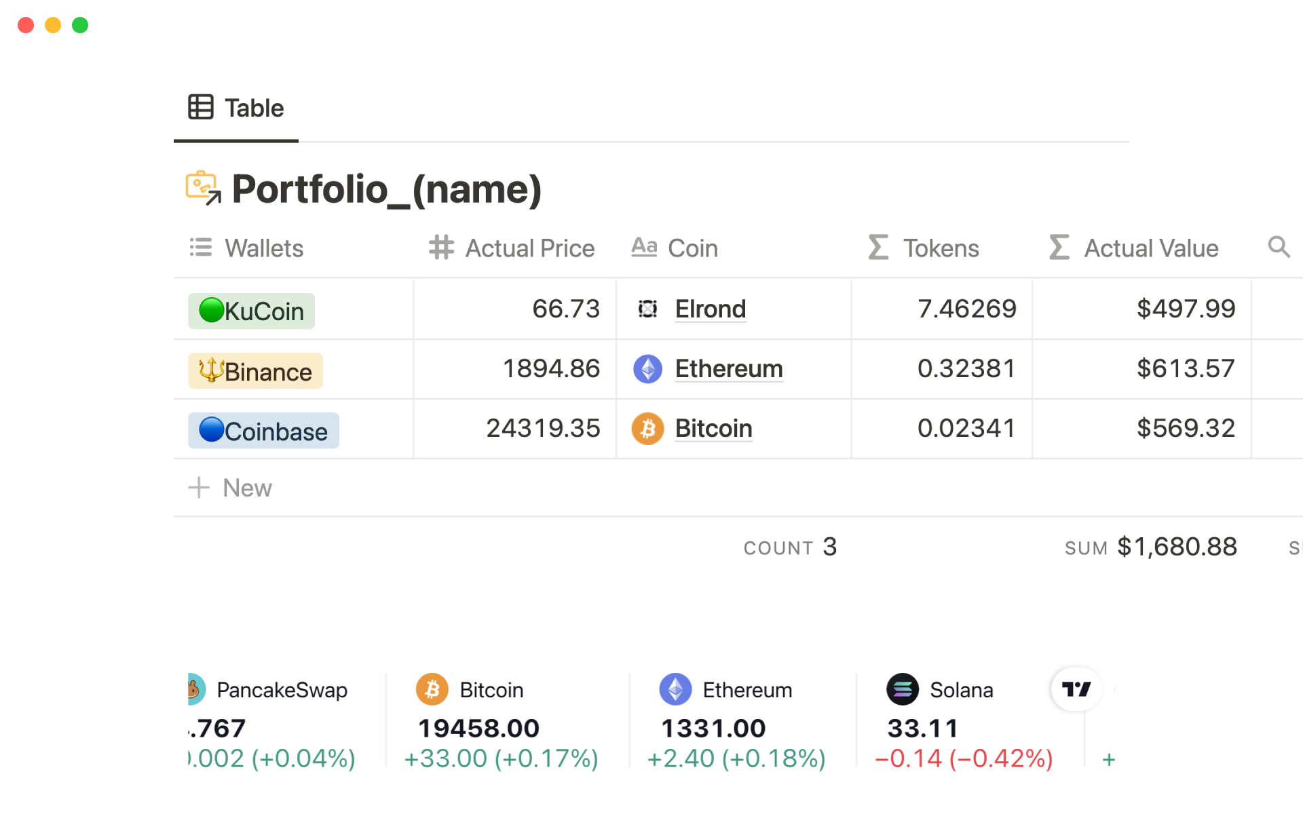This screenshot has height=814, width=1303.
Task: Select the Coinbase wallet tag
Action: [263, 430]
